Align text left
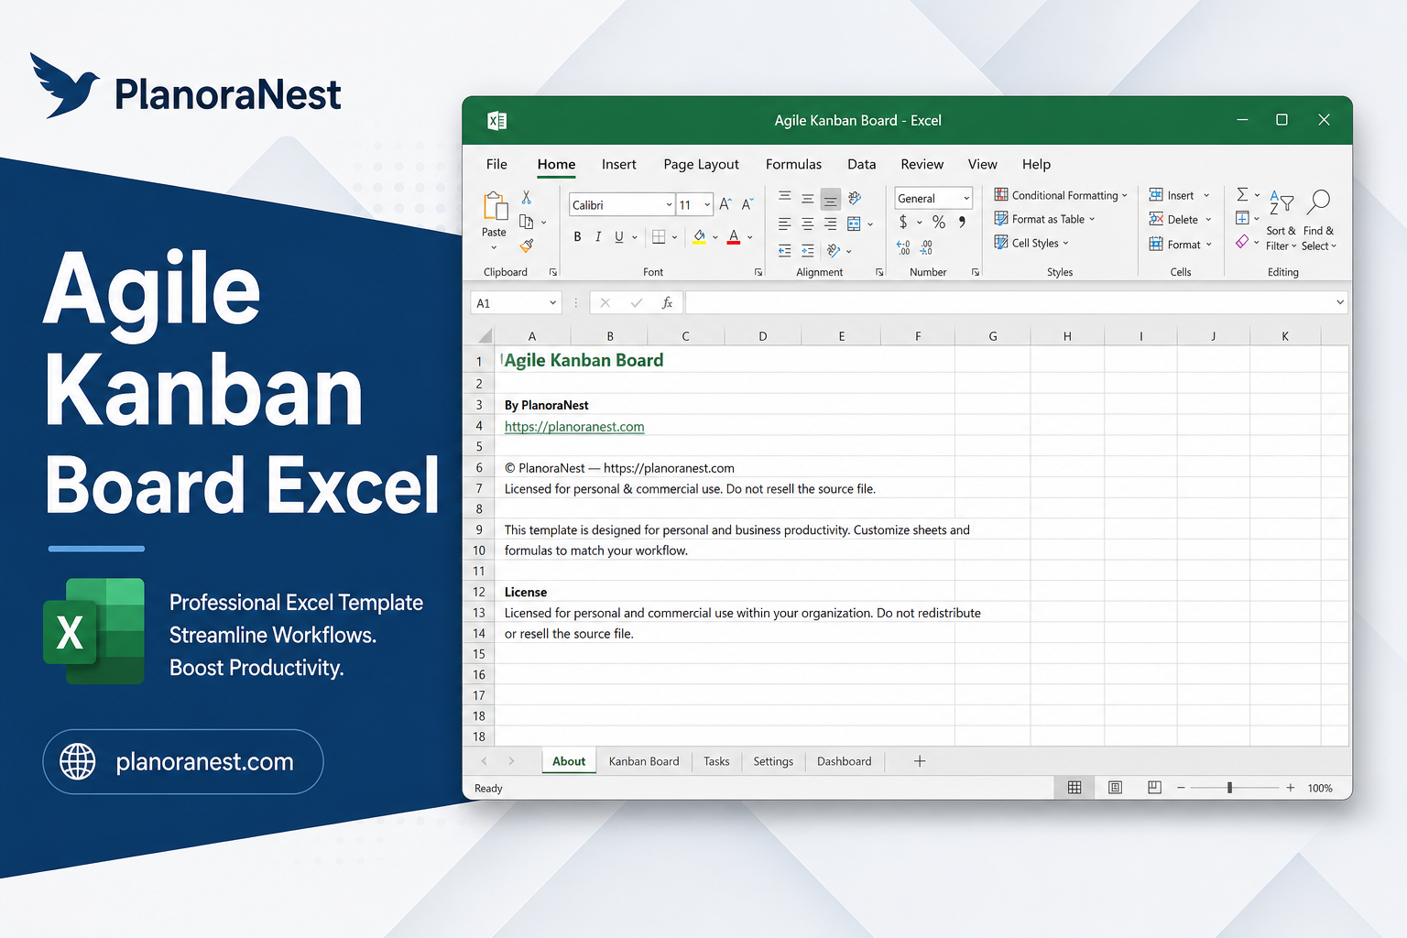The height and width of the screenshot is (938, 1407). pos(785,224)
